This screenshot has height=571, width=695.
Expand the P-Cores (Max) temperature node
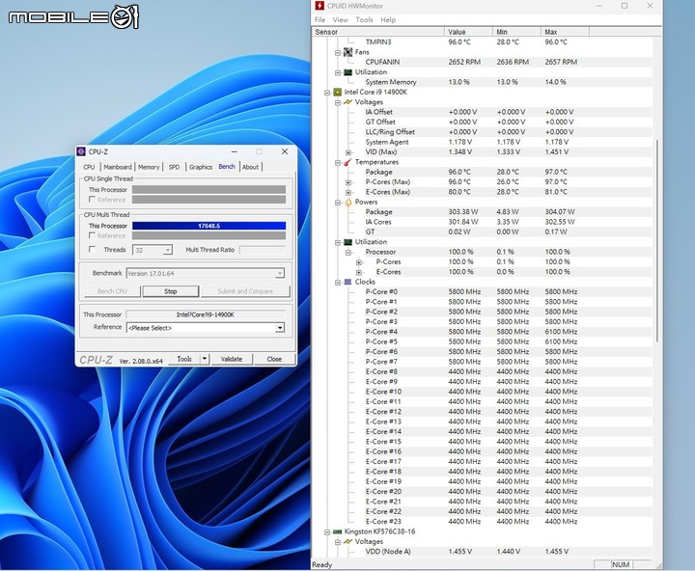[348, 182]
